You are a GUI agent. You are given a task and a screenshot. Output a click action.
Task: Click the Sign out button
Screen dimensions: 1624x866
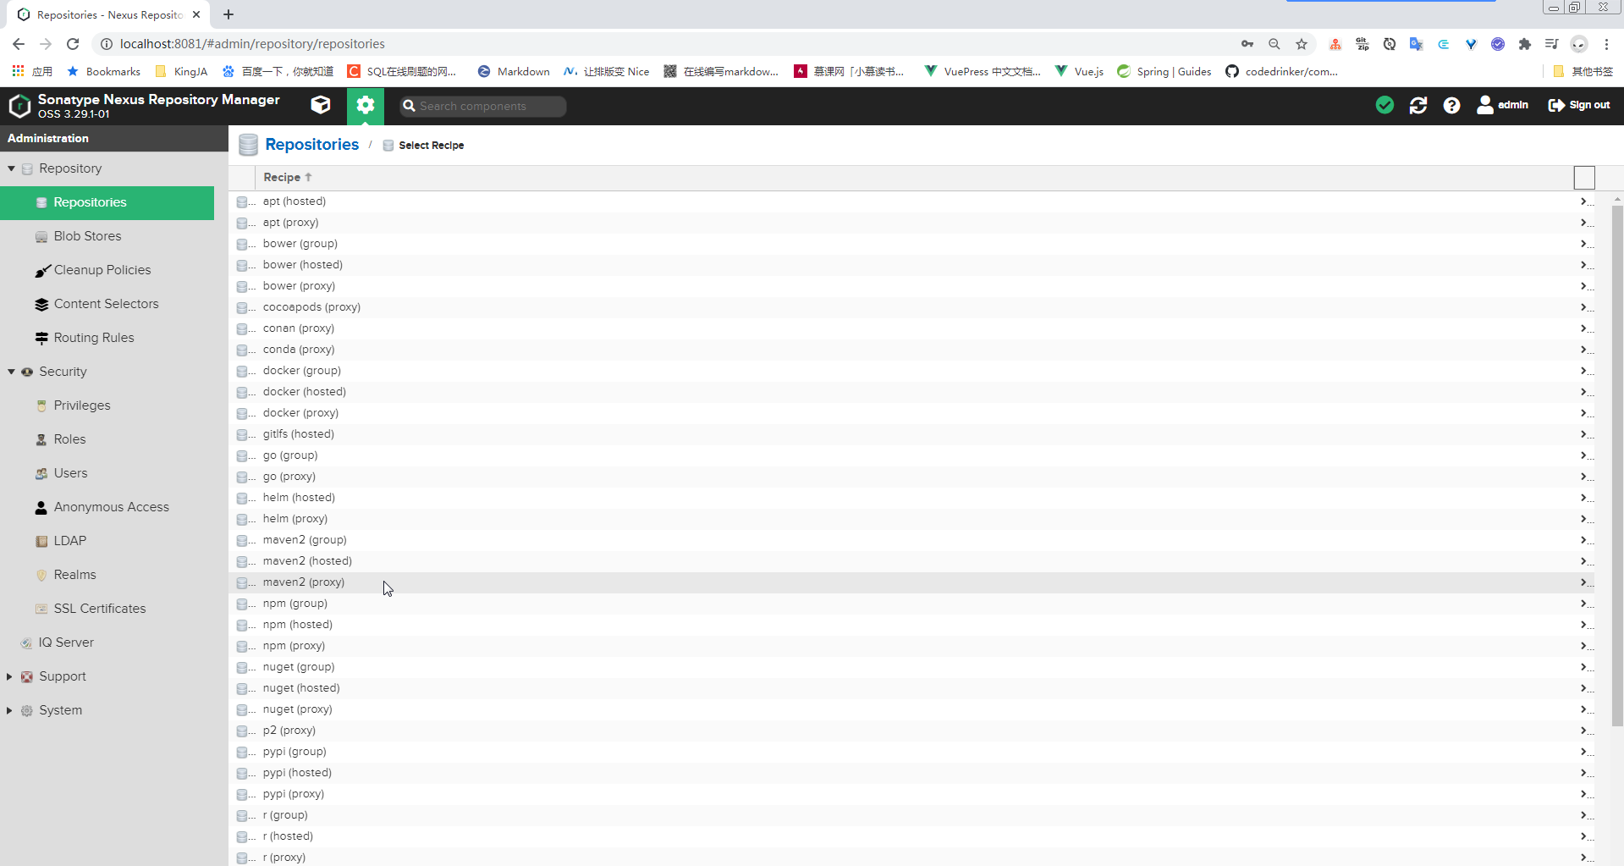coord(1579,105)
